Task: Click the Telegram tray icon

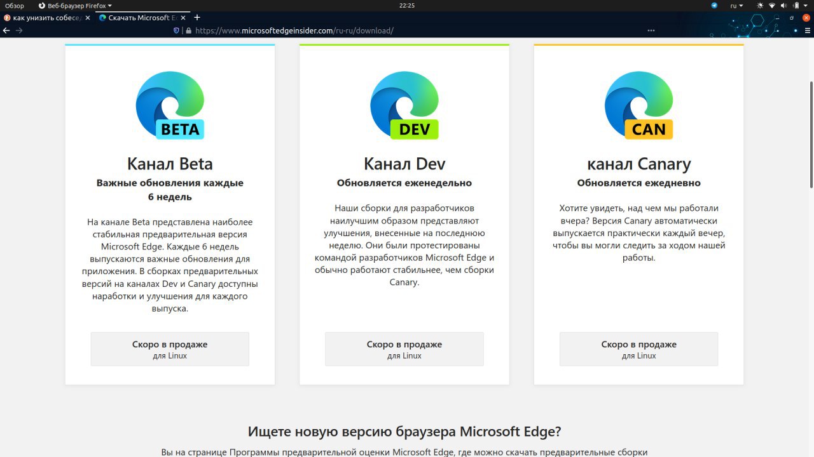Action: (x=714, y=5)
